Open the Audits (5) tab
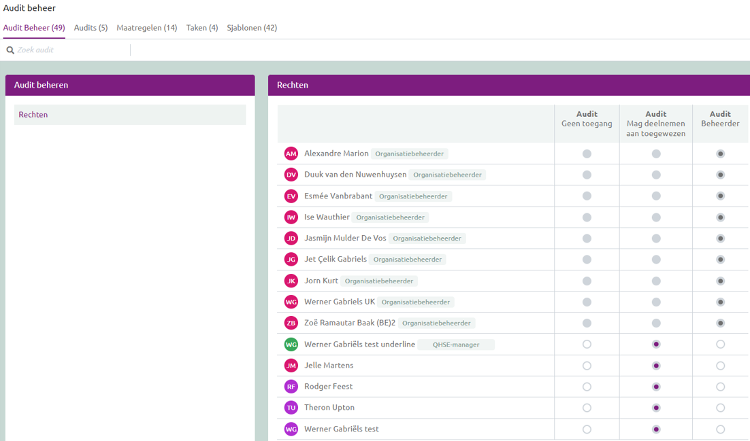This screenshot has width=750, height=441. [x=91, y=28]
